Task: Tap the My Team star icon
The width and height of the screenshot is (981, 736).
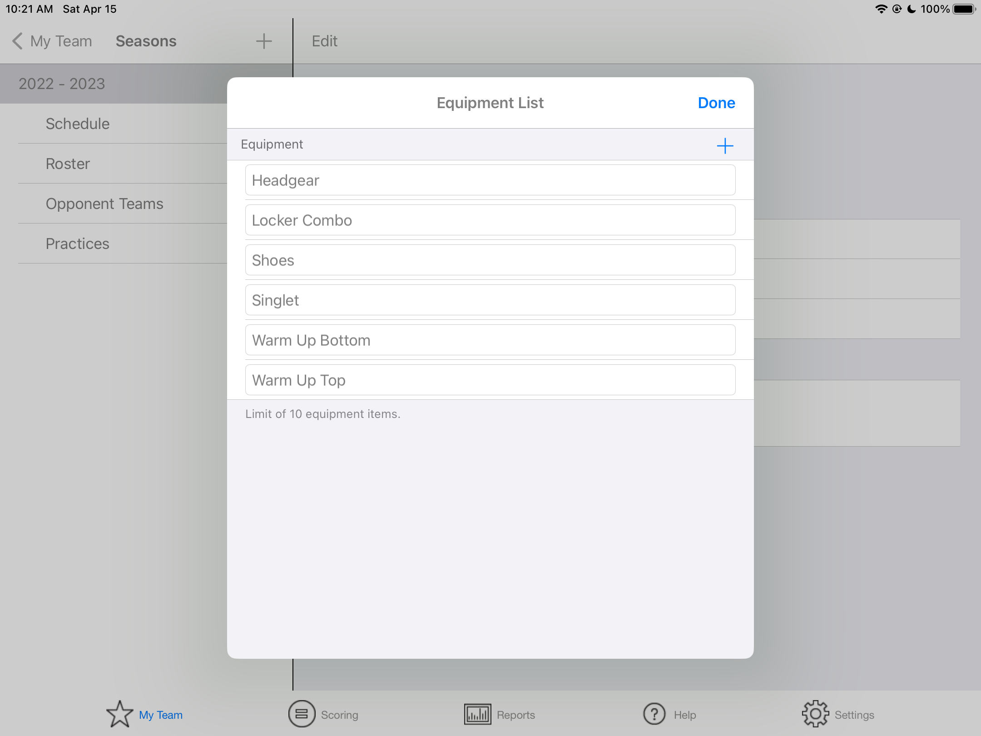Action: click(x=120, y=714)
